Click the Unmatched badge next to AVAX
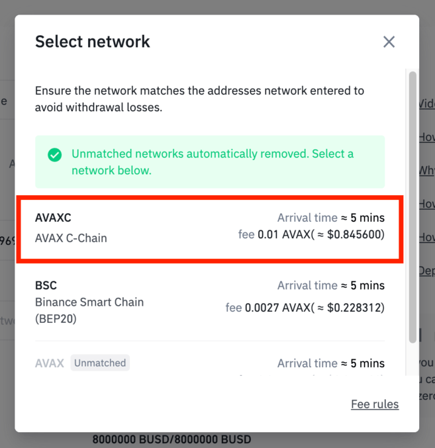The height and width of the screenshot is (448, 435). 100,363
